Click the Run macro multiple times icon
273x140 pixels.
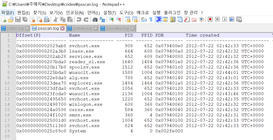(232, 19)
